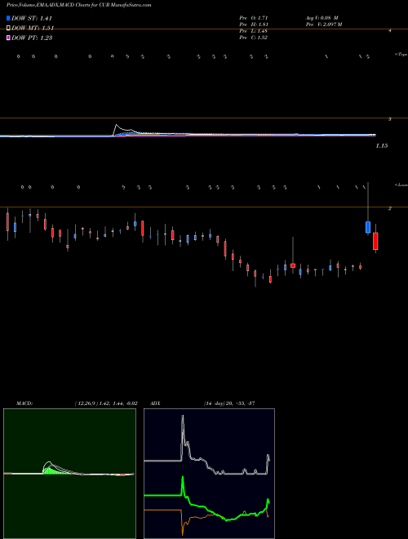Image resolution: width=408 pixels, height=539 pixels.
Task: Click the 'Pre V: 2.097 M' value
Action: point(324,24)
